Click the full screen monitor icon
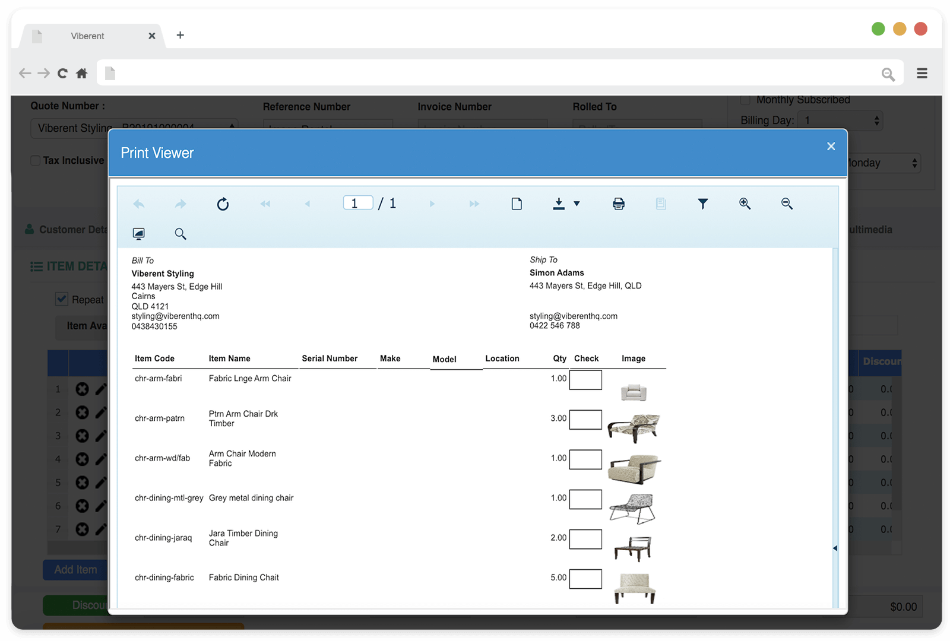 point(138,234)
